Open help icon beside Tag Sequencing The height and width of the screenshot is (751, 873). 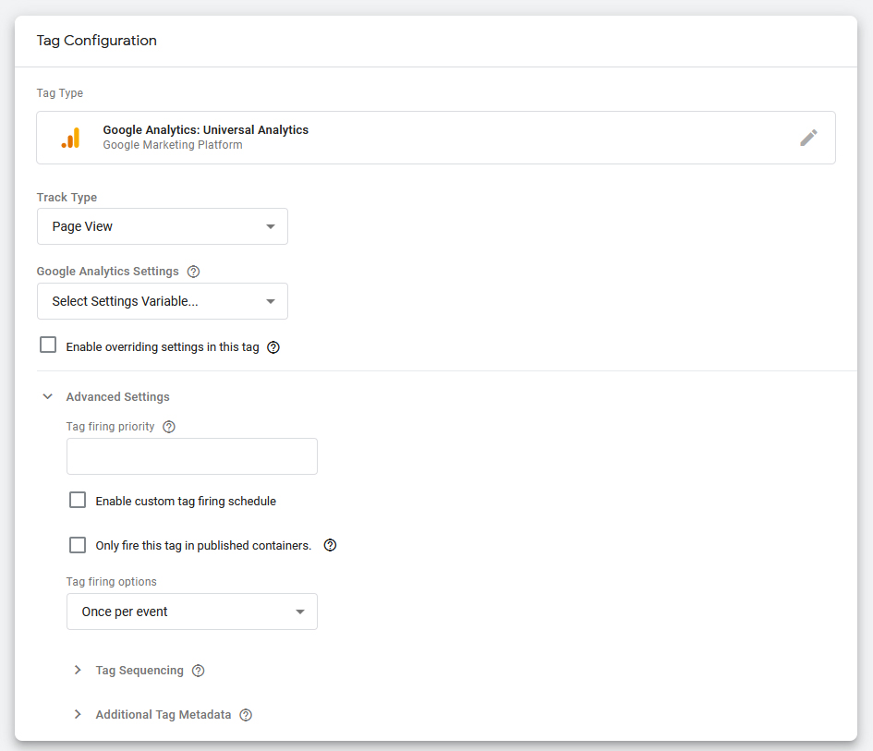coord(199,671)
